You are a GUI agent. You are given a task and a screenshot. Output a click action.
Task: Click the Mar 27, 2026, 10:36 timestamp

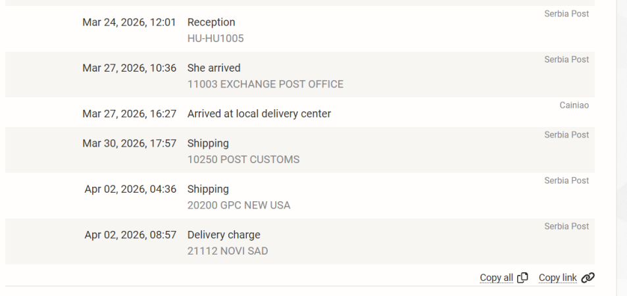[x=129, y=68]
